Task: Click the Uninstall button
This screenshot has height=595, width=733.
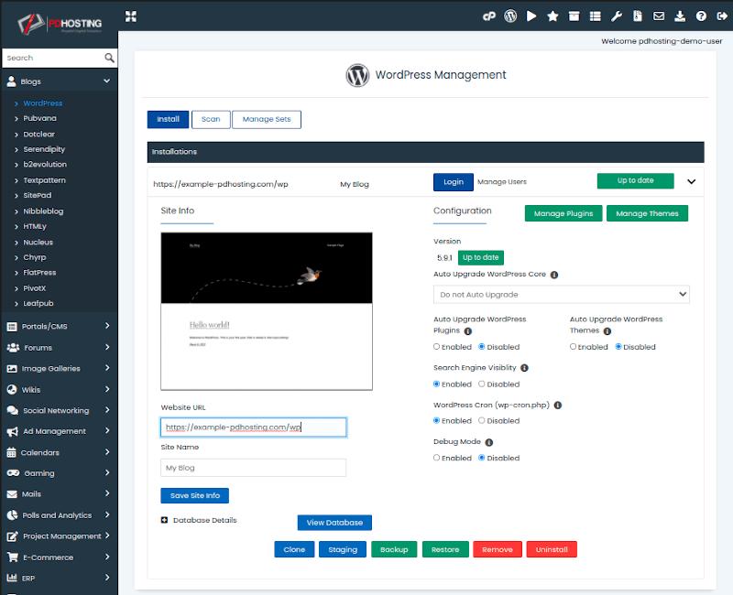Action: pyautogui.click(x=552, y=550)
